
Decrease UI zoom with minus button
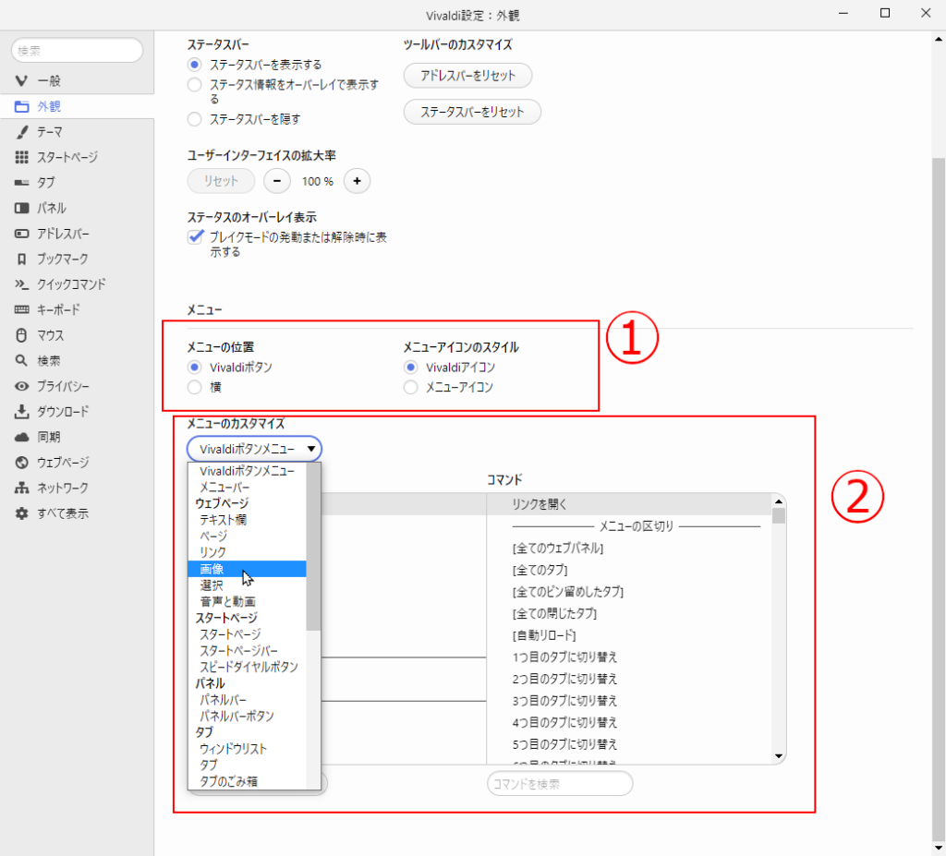coord(277,181)
